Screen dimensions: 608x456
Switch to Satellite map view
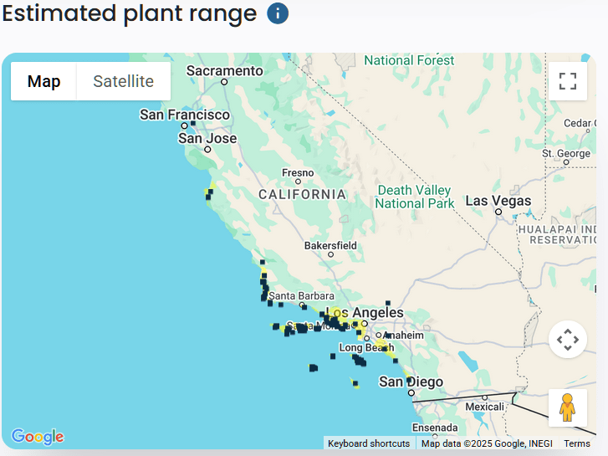tap(124, 81)
